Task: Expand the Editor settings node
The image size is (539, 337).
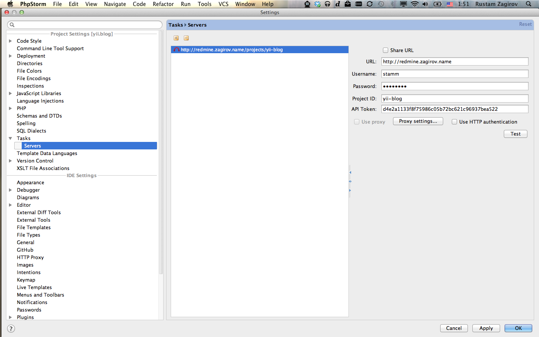Action: coord(10,205)
